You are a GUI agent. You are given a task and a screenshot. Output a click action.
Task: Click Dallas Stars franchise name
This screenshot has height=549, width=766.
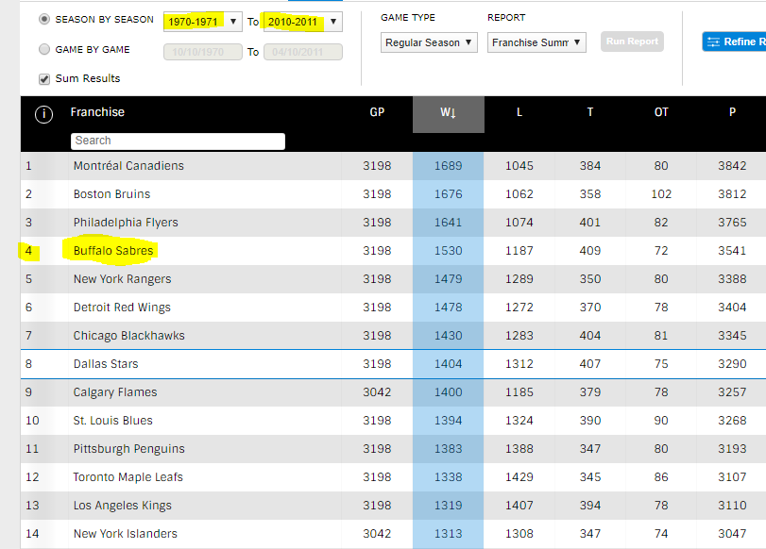pyautogui.click(x=106, y=364)
